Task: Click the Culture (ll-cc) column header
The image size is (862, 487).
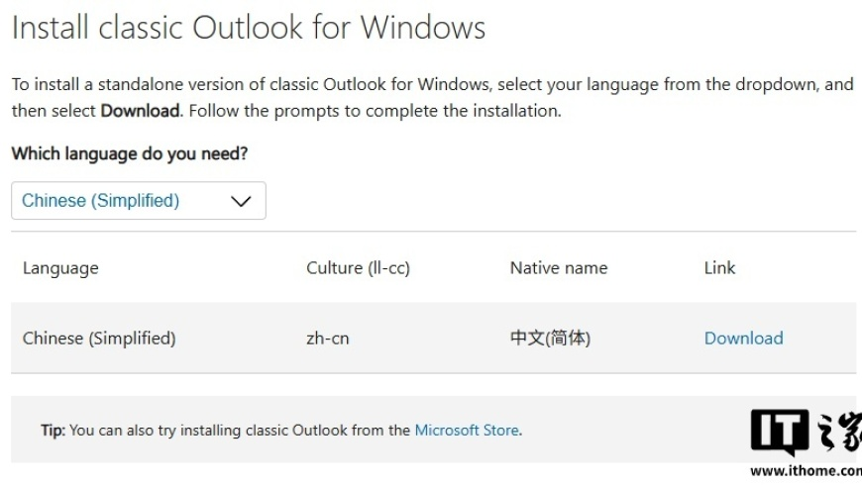Action: point(358,268)
